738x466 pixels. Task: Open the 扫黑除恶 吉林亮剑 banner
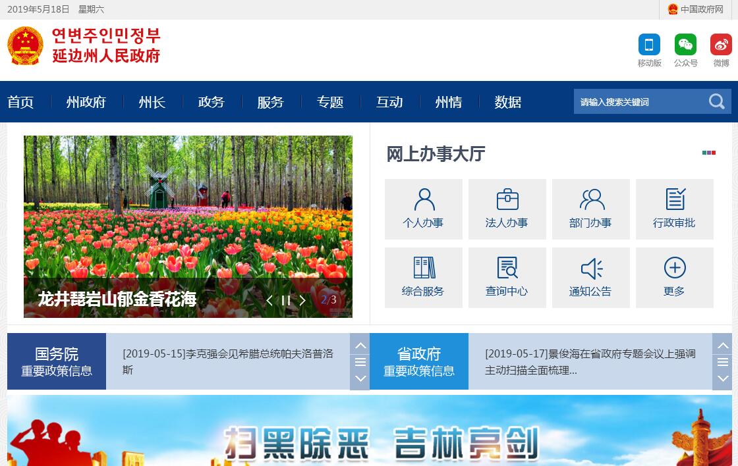click(x=370, y=430)
